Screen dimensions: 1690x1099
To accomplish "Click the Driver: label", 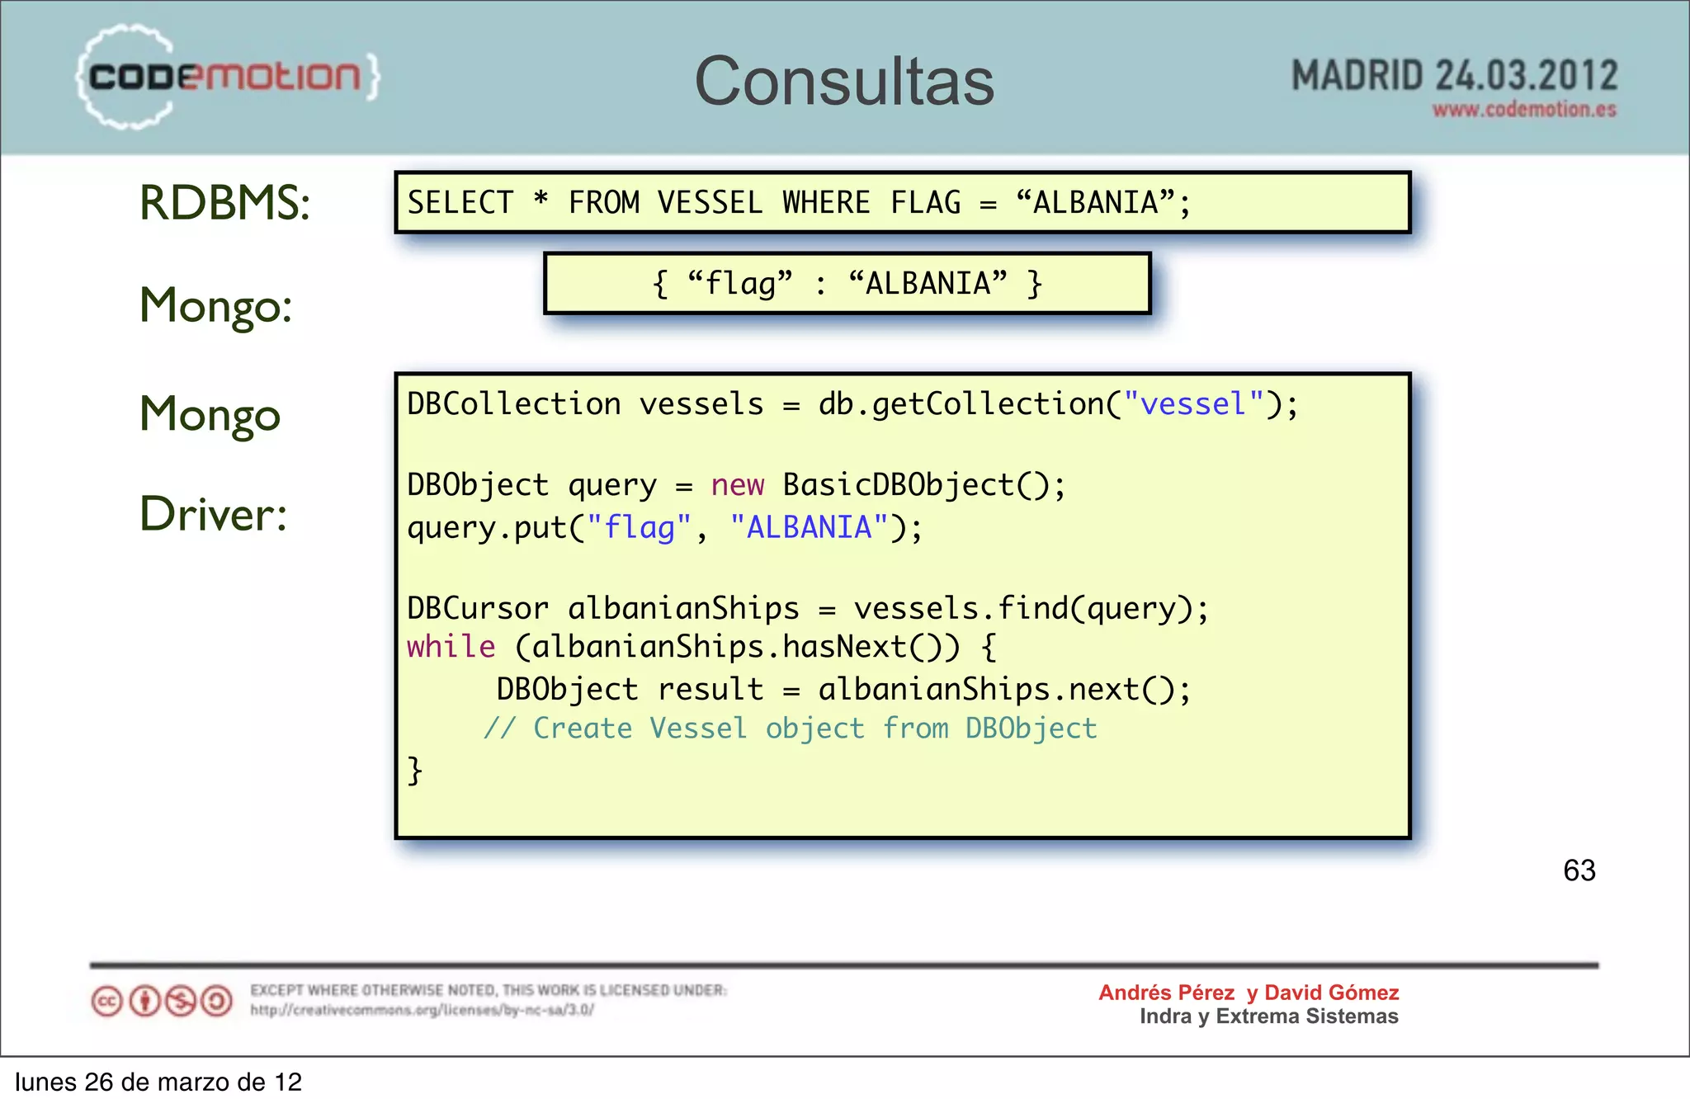I will pyautogui.click(x=214, y=514).
